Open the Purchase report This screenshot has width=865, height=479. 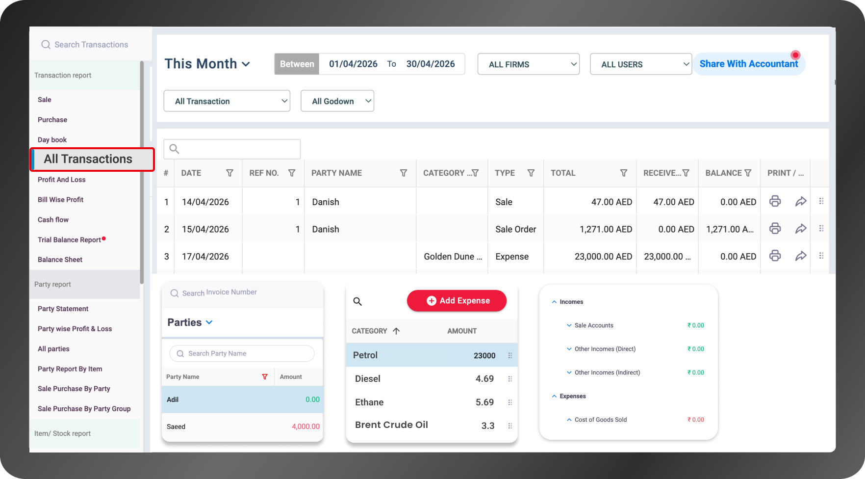pyautogui.click(x=52, y=120)
